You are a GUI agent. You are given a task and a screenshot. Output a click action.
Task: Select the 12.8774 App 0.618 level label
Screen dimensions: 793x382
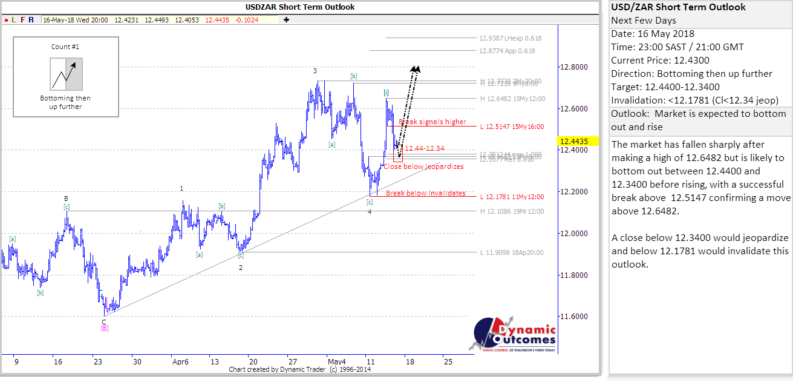(x=507, y=51)
